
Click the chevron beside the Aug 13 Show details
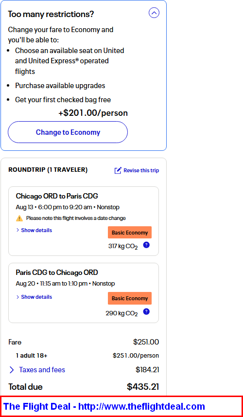click(x=18, y=230)
